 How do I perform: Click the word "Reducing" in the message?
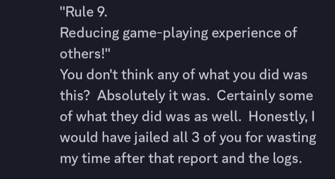coord(89,33)
